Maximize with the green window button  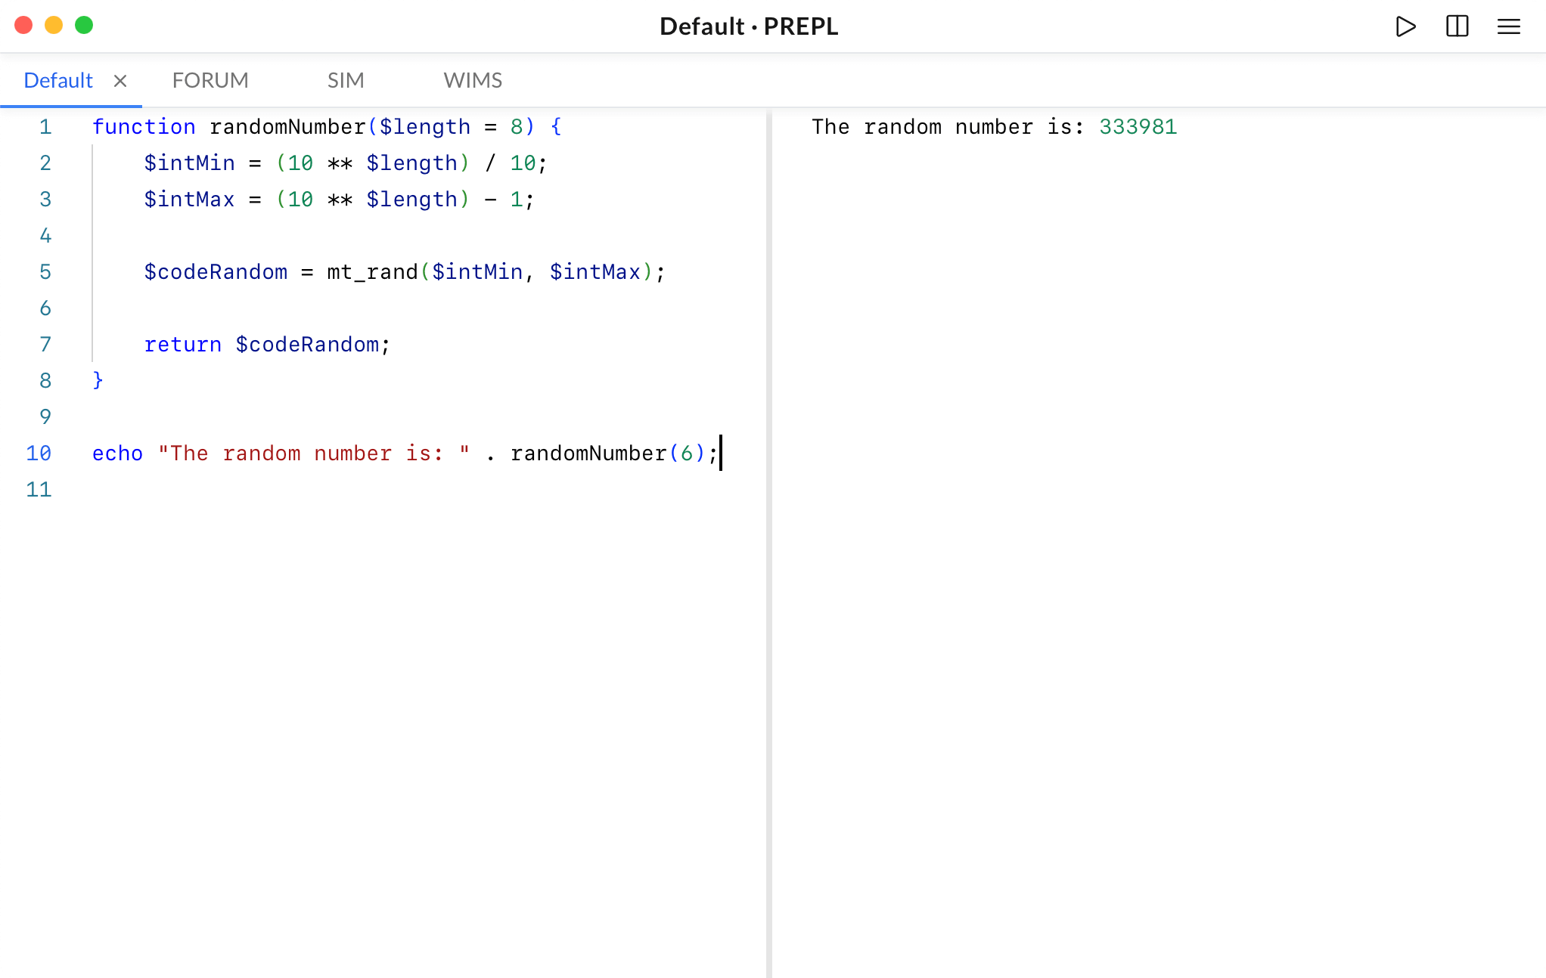(x=84, y=25)
